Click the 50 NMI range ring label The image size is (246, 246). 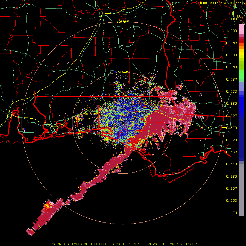coord(123,72)
